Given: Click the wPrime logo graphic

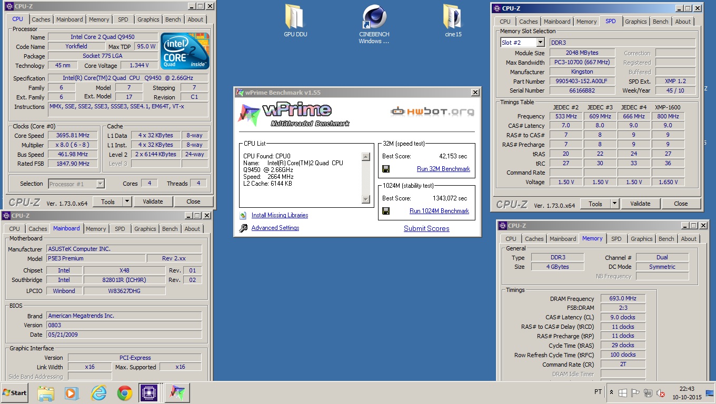Looking at the screenshot, I should tap(293, 115).
